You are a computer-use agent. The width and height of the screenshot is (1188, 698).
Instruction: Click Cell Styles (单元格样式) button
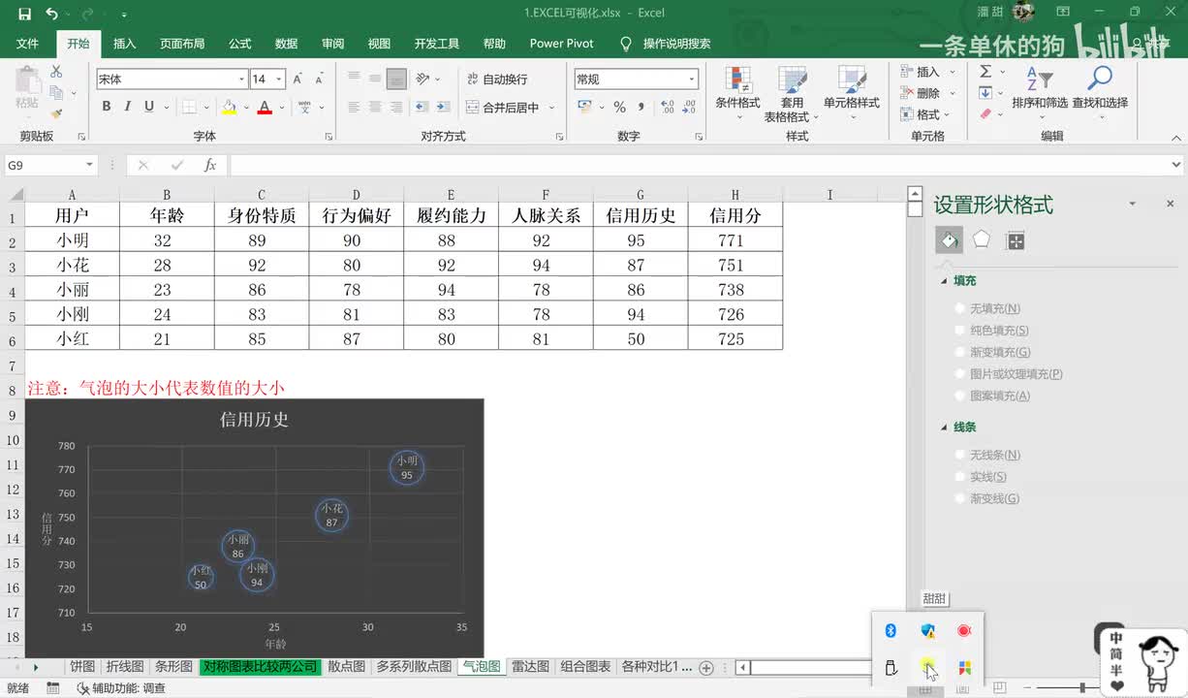point(852,93)
